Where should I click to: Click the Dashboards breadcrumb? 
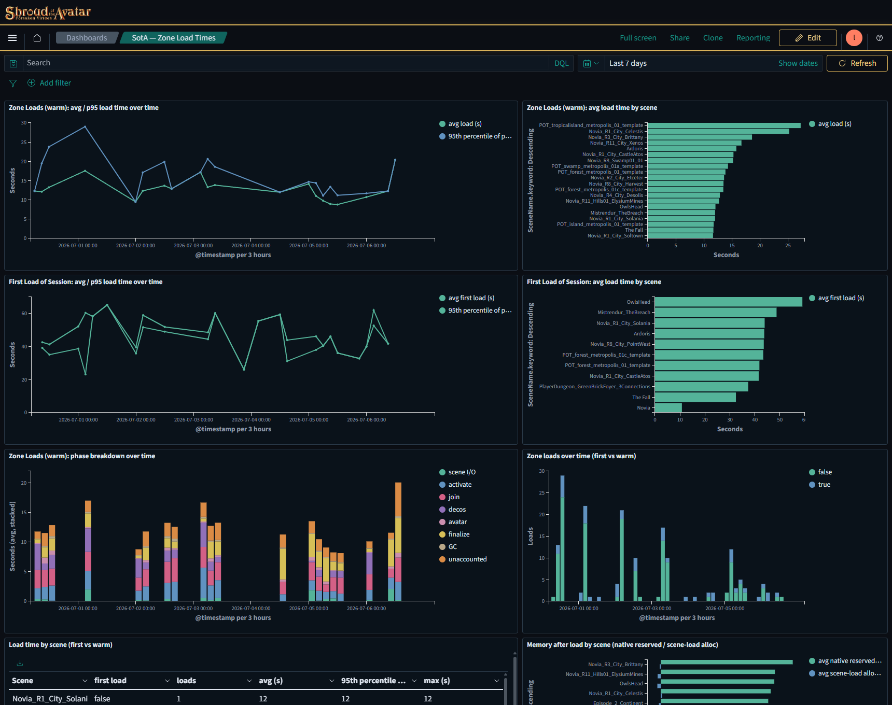tap(87, 38)
